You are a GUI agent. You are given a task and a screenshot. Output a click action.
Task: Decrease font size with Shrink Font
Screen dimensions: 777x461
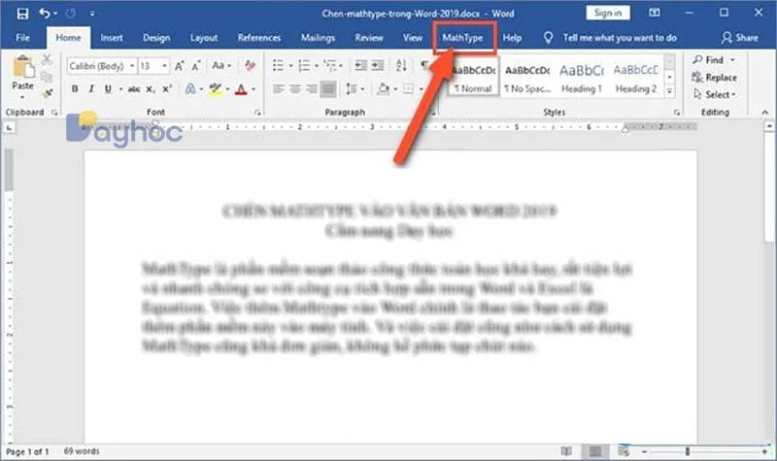click(196, 65)
